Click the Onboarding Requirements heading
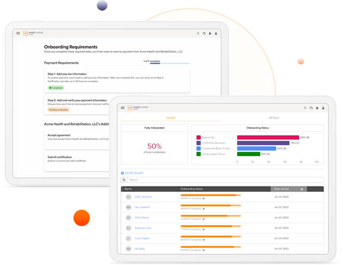 tap(71, 47)
